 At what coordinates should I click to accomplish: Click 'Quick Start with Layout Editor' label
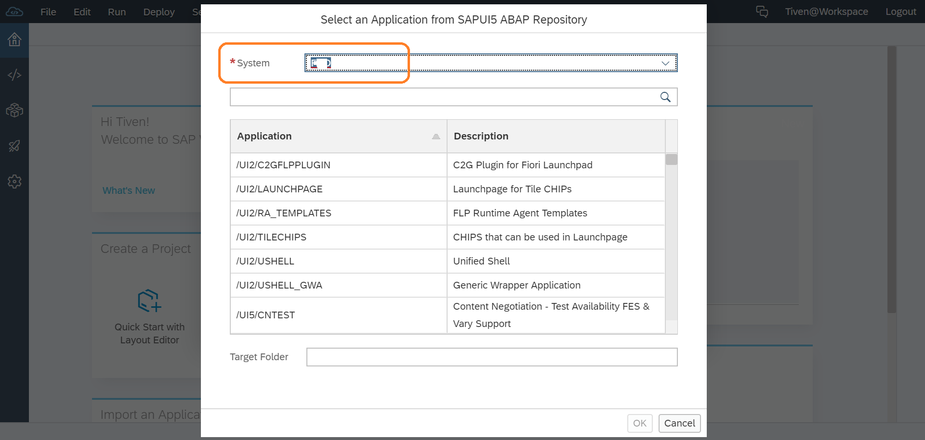click(x=149, y=333)
